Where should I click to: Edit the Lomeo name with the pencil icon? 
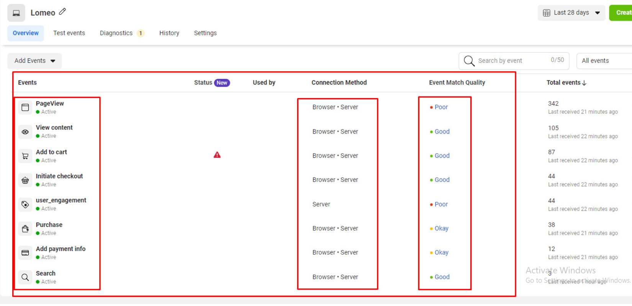click(x=62, y=12)
